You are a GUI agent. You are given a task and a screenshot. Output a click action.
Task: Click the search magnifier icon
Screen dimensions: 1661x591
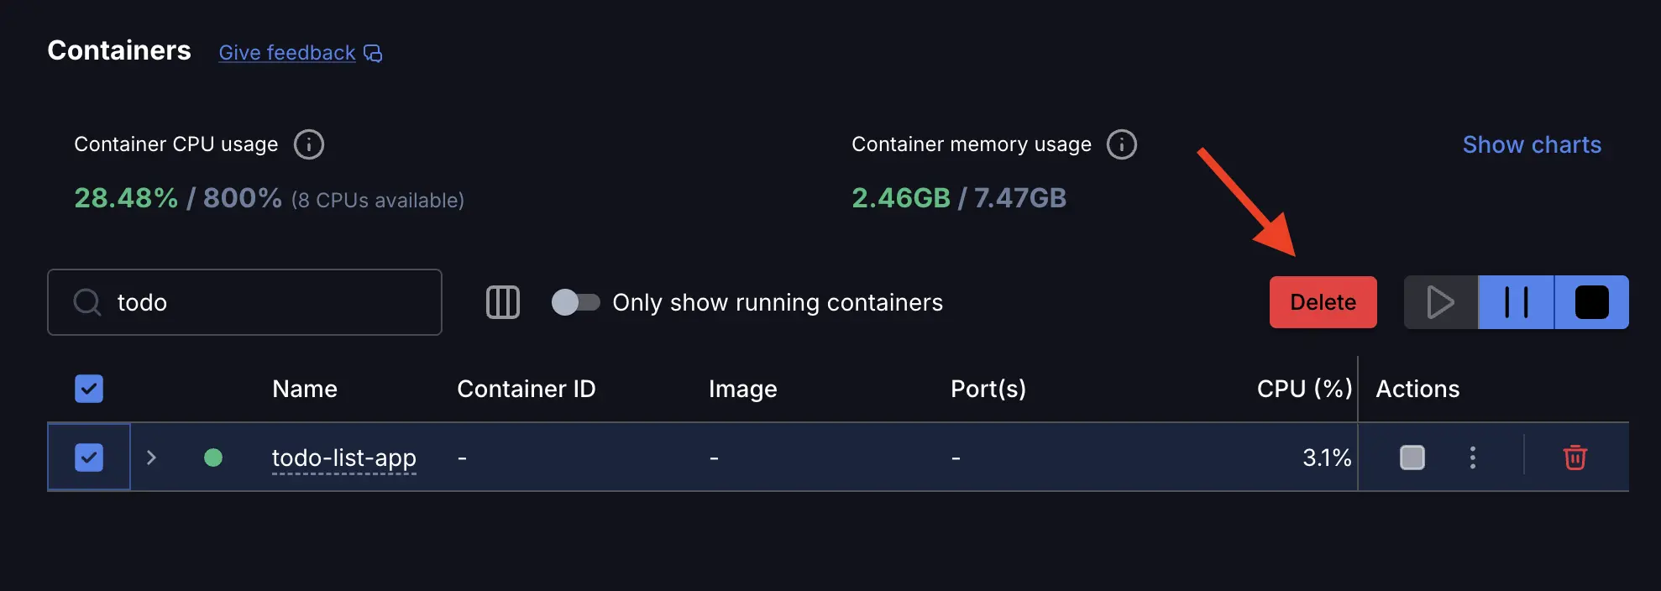[x=86, y=301]
